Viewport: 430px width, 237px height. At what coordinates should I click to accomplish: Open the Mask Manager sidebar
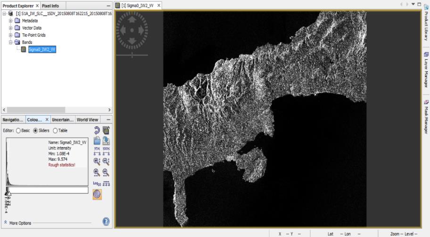coord(426,117)
